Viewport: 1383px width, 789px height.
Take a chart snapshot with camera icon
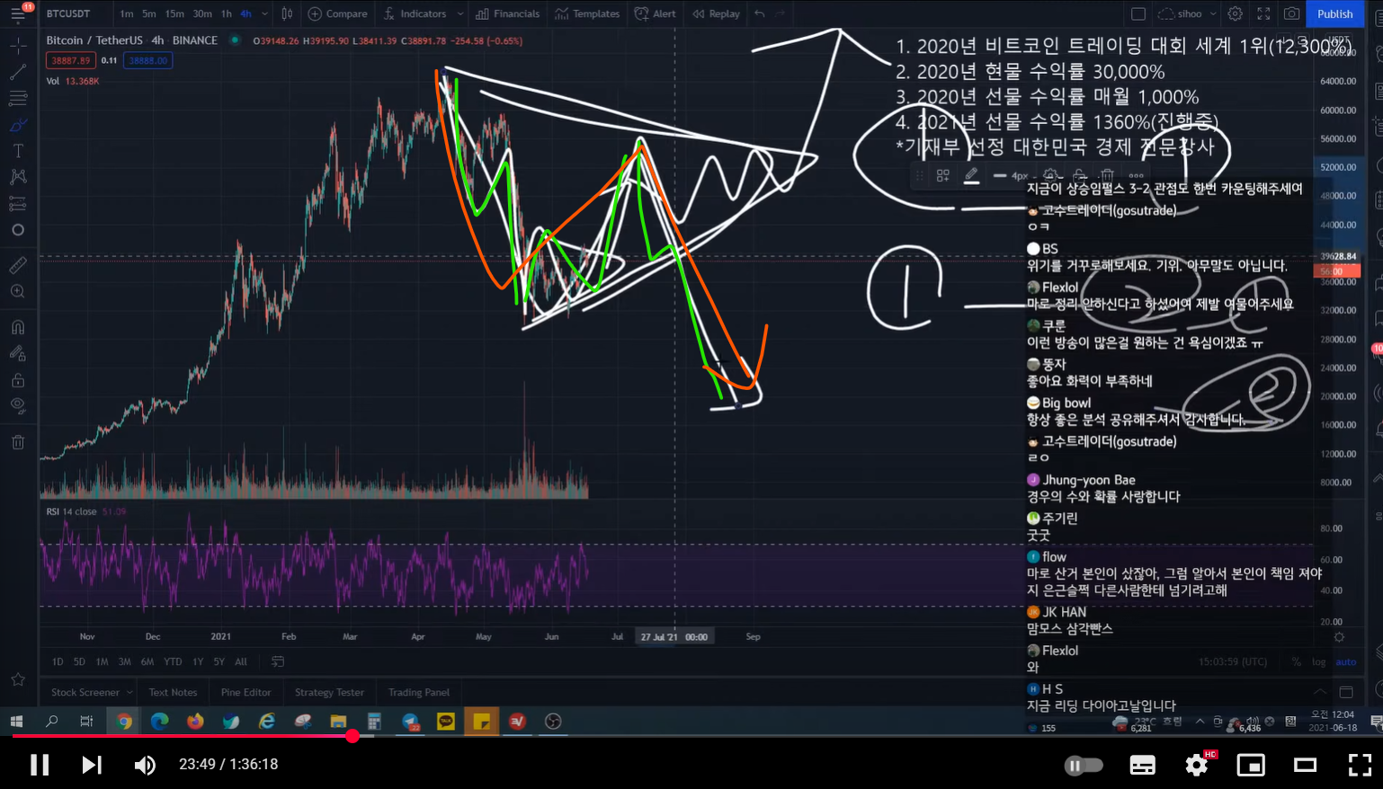pyautogui.click(x=1291, y=13)
